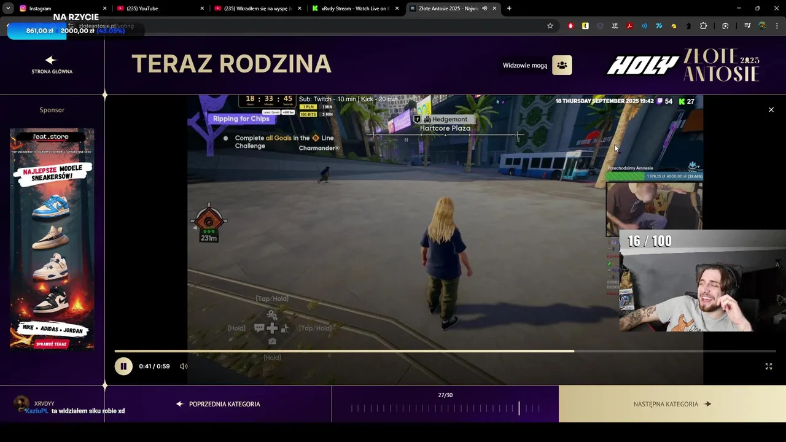Click the feat.store sponsor banner
Screen dimensions: 786x442
click(x=52, y=239)
